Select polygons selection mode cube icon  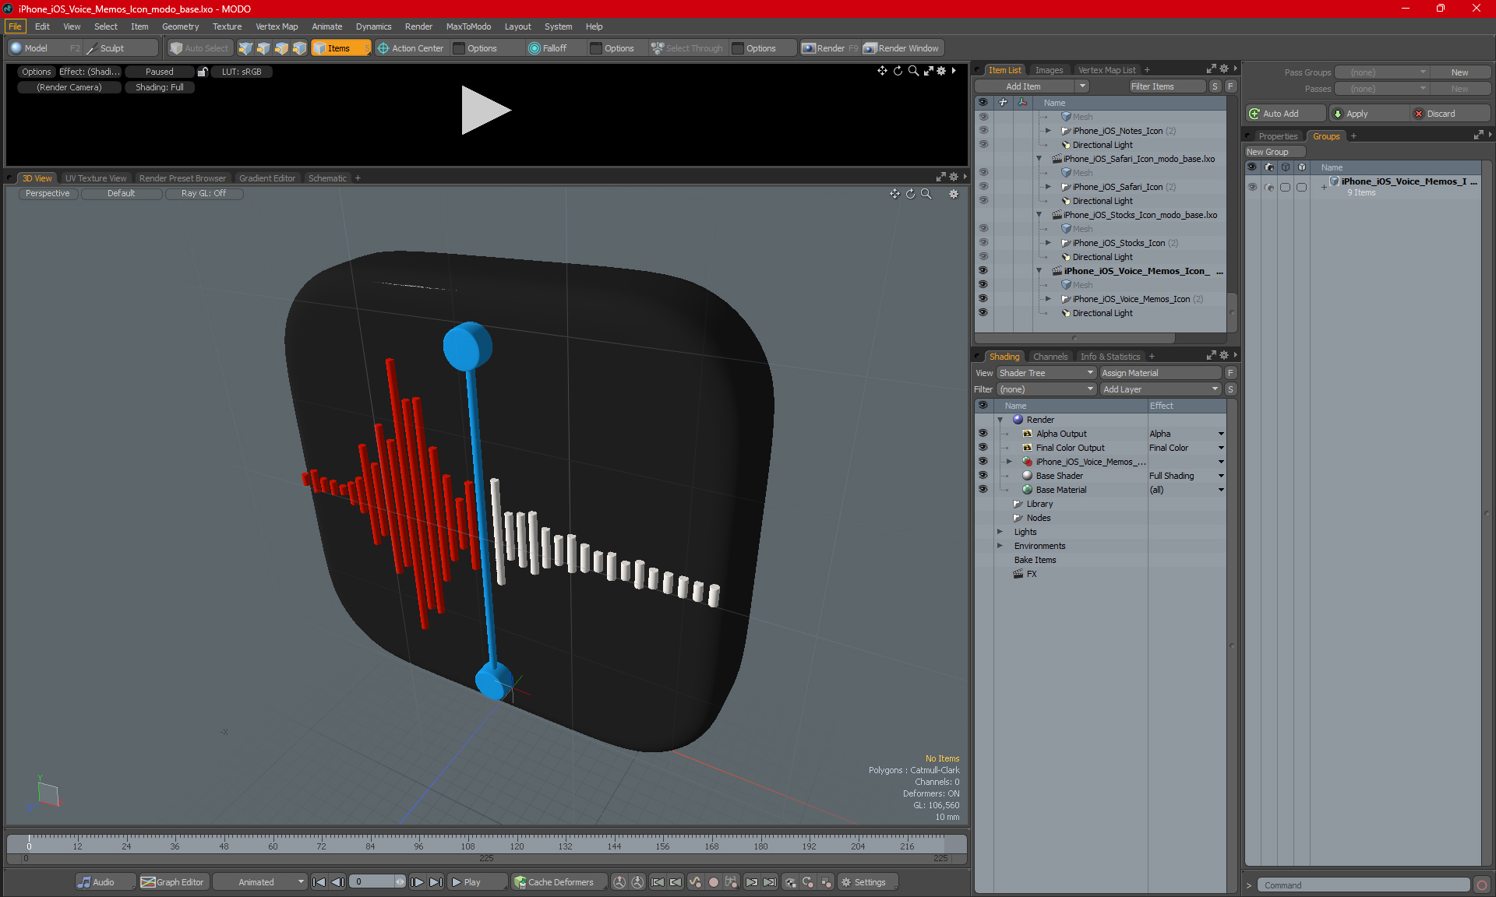click(281, 48)
